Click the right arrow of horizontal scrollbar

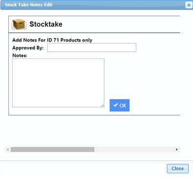pyautogui.click(x=177, y=149)
